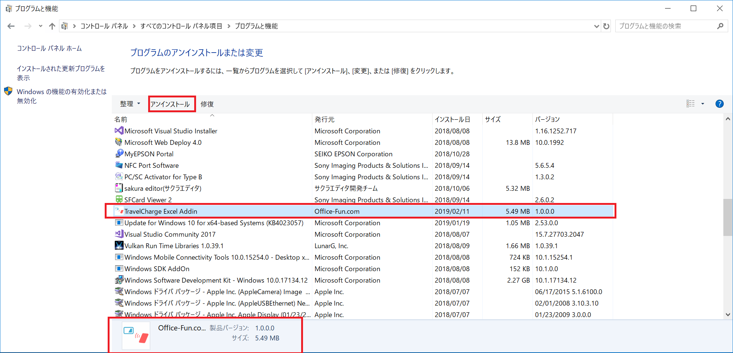
Task: Open Windows の機能の有効化または無効化 link
Action: pos(62,96)
